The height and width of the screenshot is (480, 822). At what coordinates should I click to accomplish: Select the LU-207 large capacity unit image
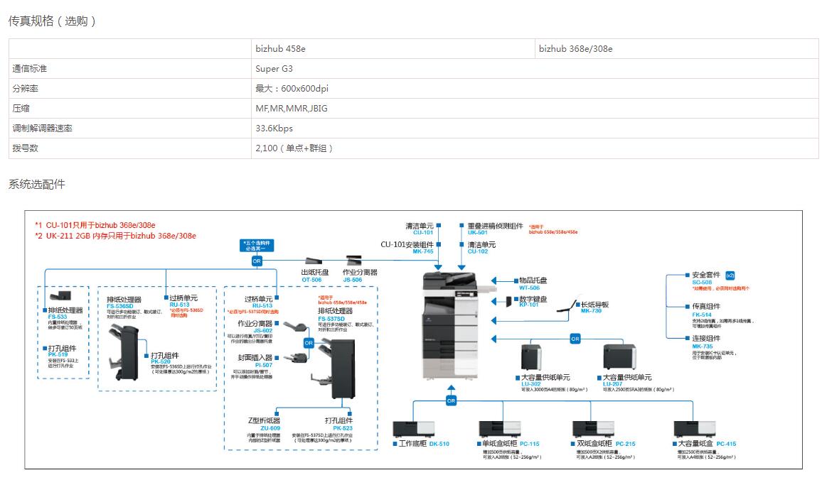(619, 357)
